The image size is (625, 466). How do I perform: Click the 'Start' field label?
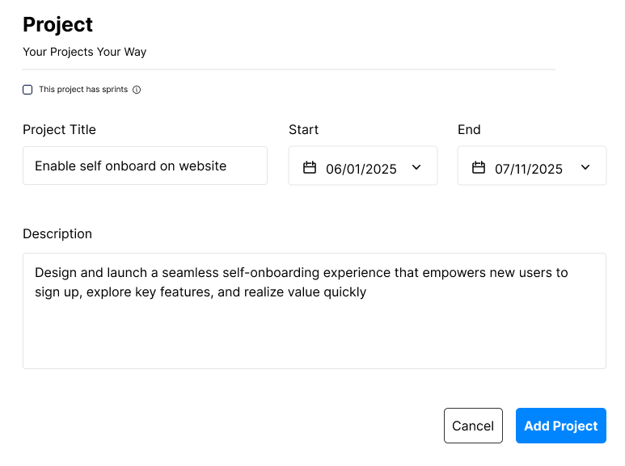304,130
